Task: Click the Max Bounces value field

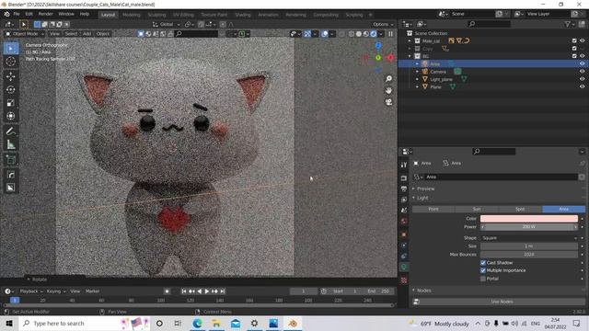Action: [529, 255]
